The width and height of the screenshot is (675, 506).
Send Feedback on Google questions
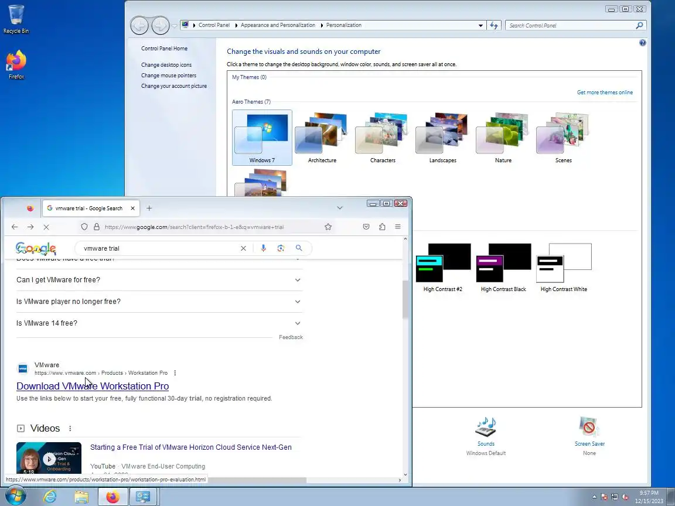pyautogui.click(x=291, y=337)
